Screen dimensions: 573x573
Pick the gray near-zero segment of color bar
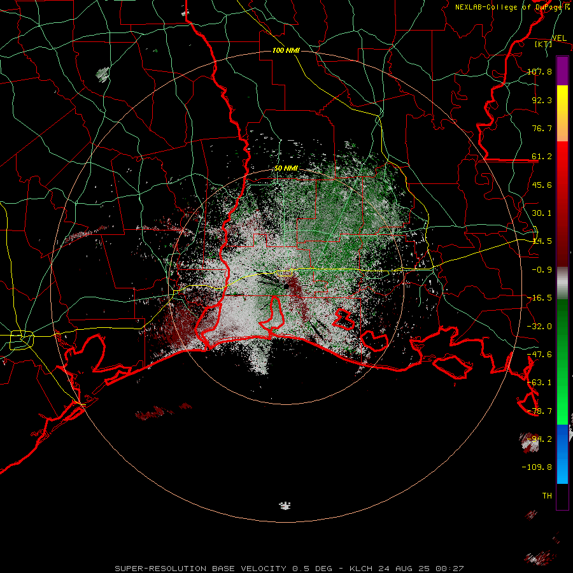562,283
